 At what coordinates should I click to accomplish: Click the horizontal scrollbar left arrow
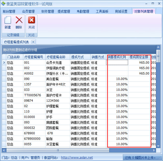tap(4, 150)
